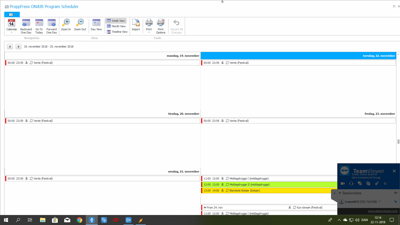Image resolution: width=400 pixels, height=225 pixels.
Task: Collapse TeamViewer toolbar with double chevron
Action: pyautogui.click(x=385, y=183)
